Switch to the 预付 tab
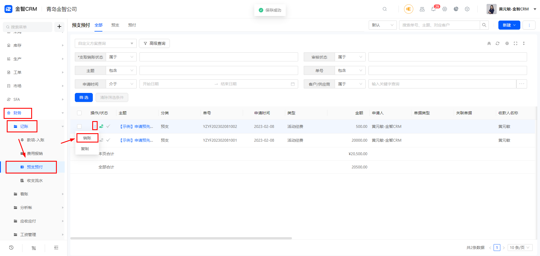Viewport: 540px width, 256px height. [x=132, y=25]
